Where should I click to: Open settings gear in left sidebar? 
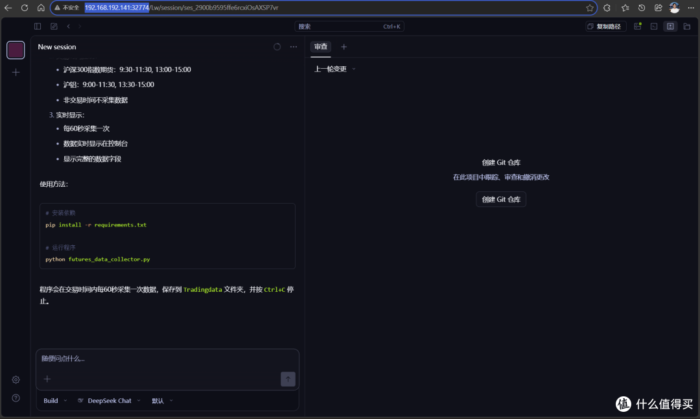click(16, 379)
